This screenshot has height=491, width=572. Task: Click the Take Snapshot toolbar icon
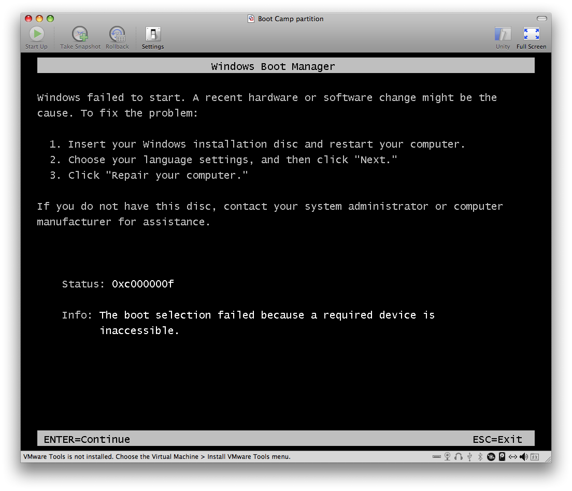80,34
